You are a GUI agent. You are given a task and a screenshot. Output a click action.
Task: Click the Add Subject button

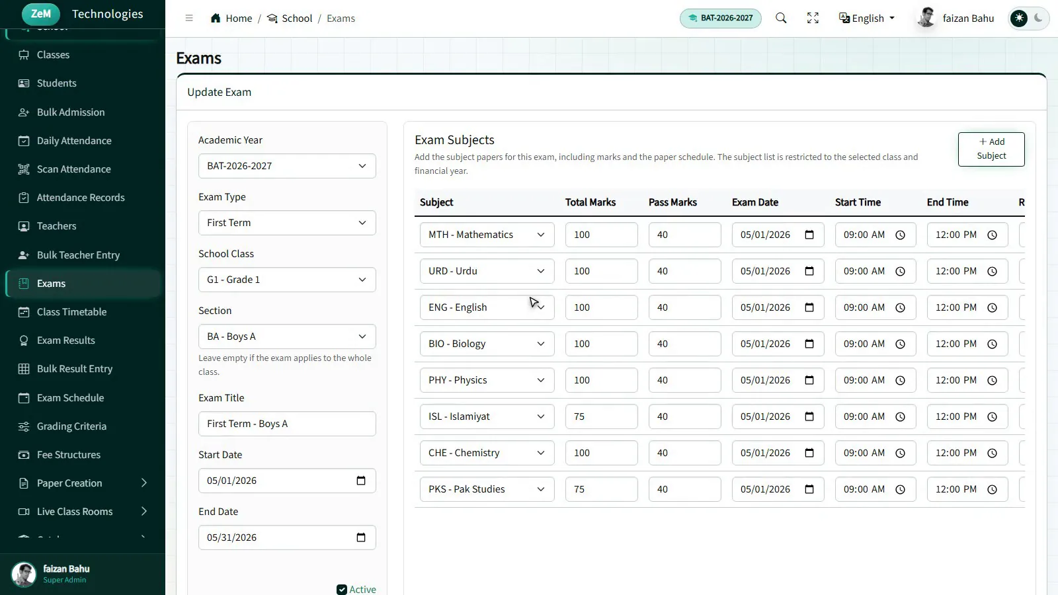pyautogui.click(x=991, y=149)
